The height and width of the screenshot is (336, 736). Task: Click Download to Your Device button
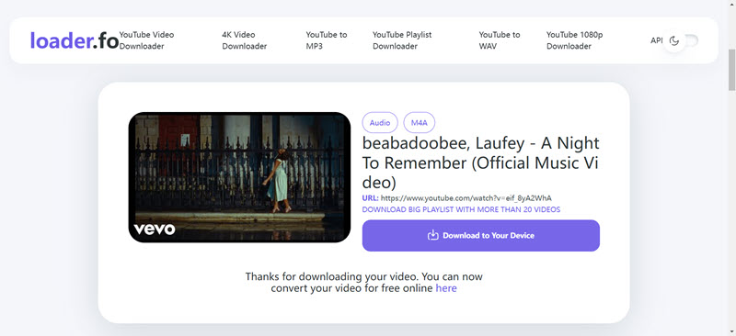click(x=480, y=236)
